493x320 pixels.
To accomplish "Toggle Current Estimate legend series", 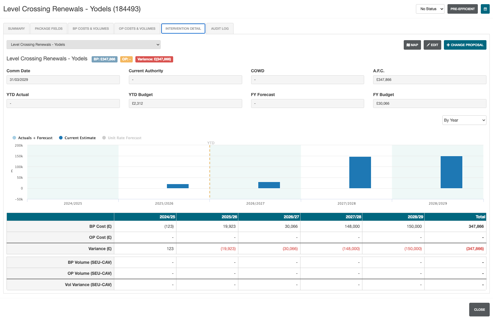I will pos(77,138).
